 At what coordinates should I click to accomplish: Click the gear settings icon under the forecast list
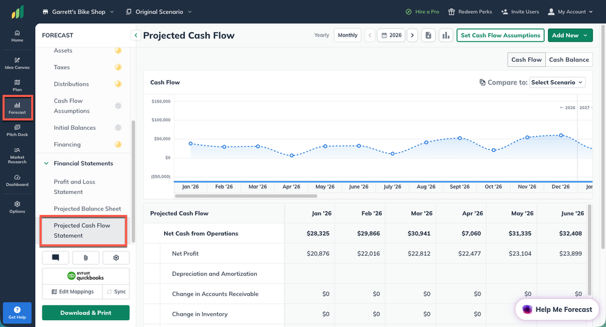pos(116,258)
